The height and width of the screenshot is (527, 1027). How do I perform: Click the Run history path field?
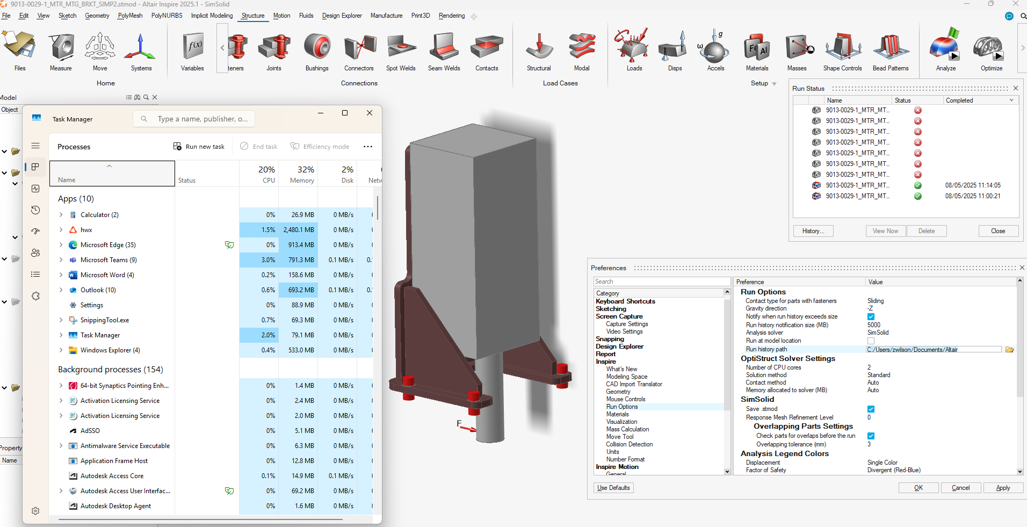[934, 350]
